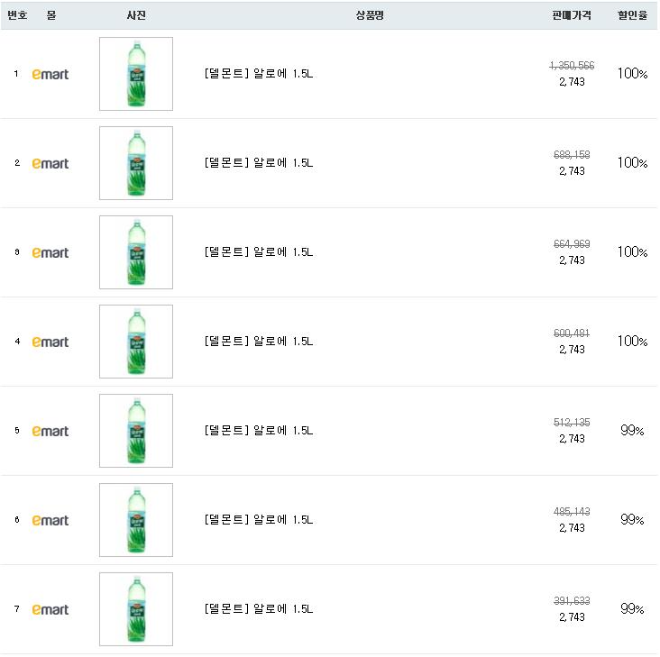Sort by the 판매가격 column header
This screenshot has height=657, width=660.
572,15
